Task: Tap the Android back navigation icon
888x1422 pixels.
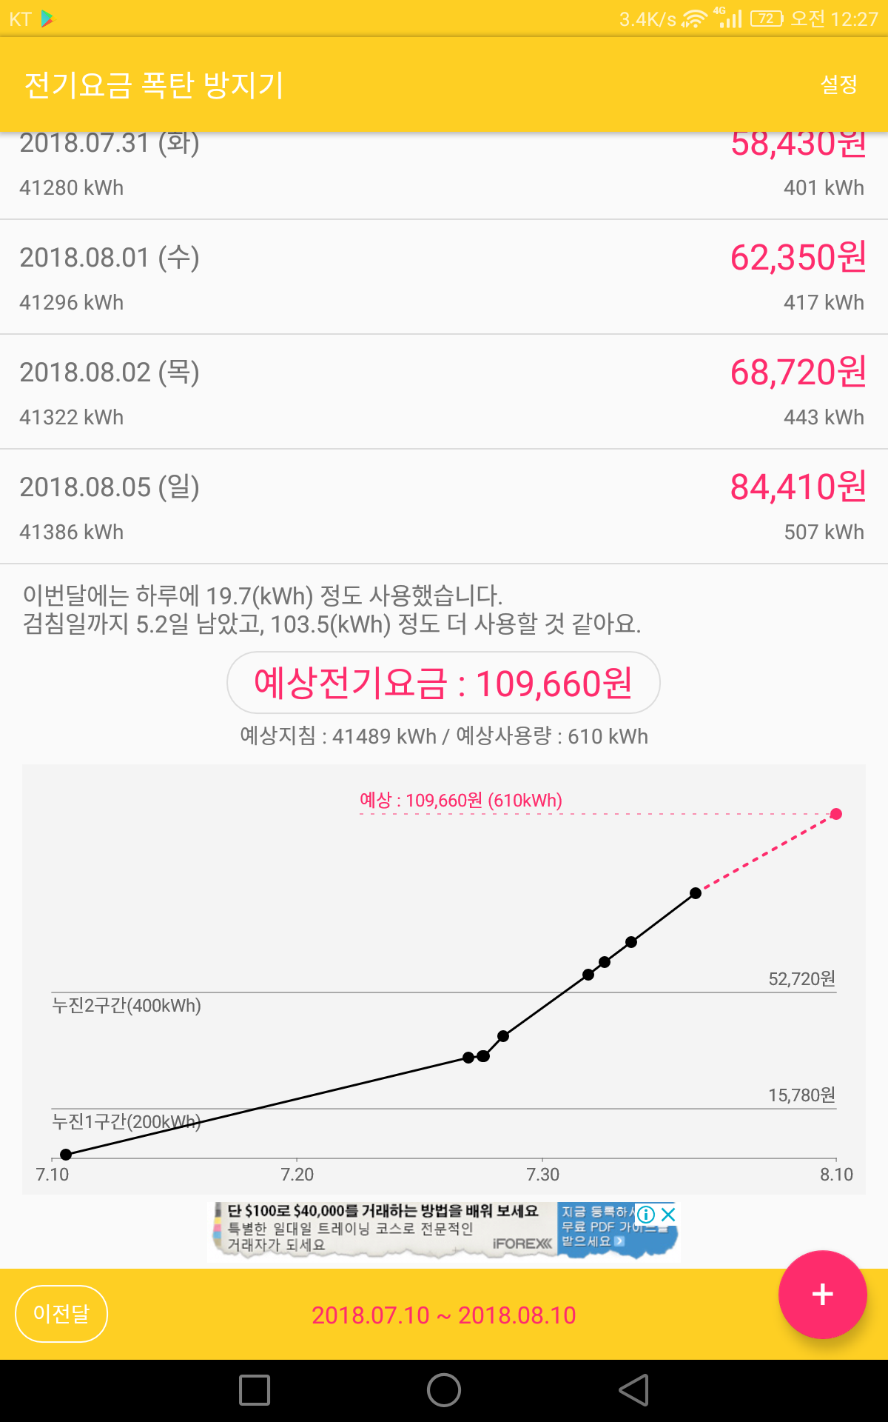Action: 634,1390
